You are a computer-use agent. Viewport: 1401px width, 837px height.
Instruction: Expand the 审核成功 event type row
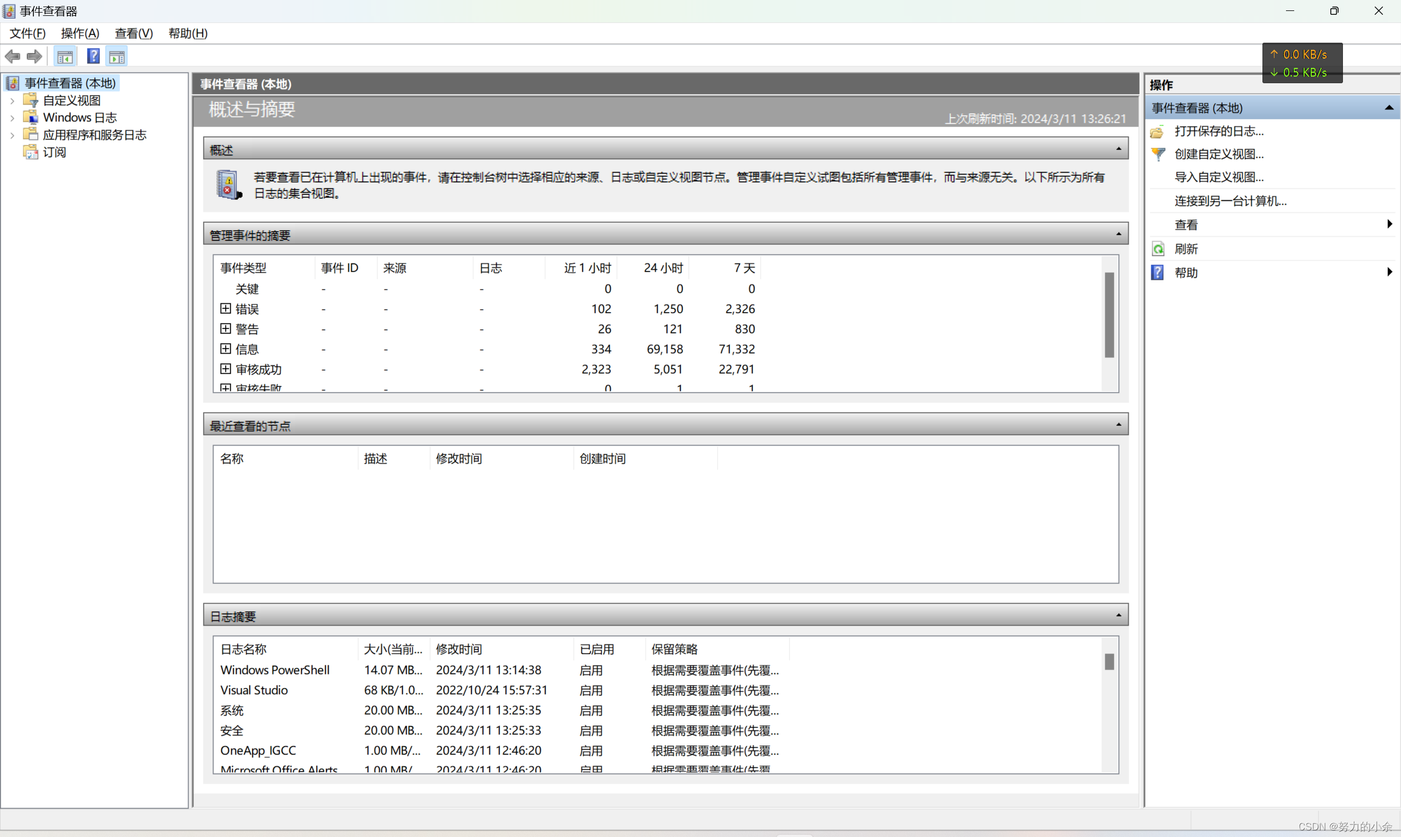coord(226,369)
